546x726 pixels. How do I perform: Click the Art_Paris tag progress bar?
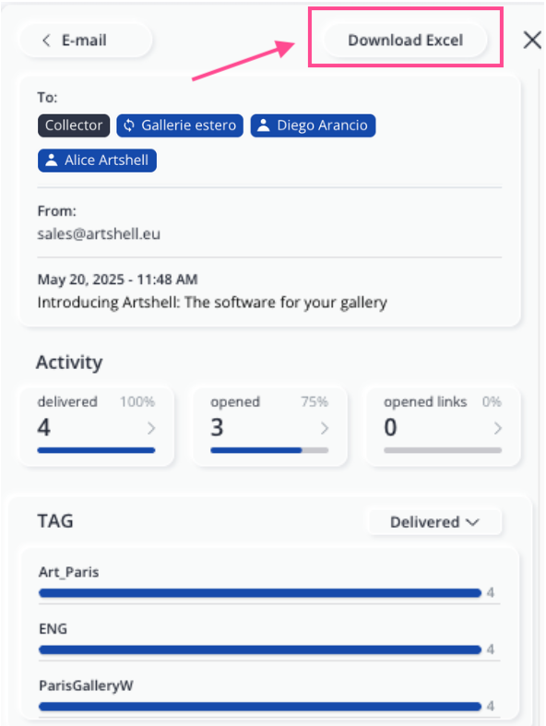click(x=260, y=593)
